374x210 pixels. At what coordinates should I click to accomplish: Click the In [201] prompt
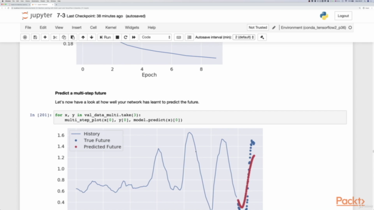click(x=40, y=115)
